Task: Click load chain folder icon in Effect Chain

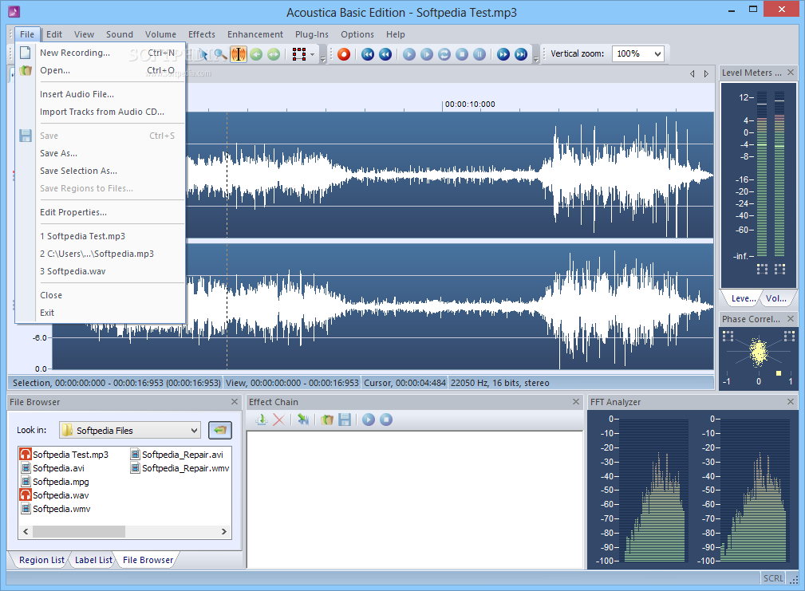Action: tap(327, 420)
